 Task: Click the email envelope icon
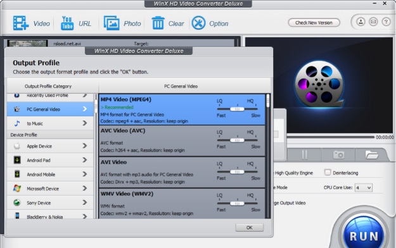(x=373, y=22)
